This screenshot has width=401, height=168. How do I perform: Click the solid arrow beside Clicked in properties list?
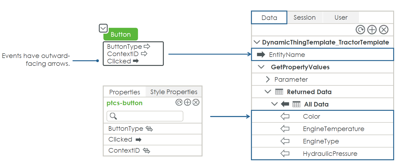point(138,140)
